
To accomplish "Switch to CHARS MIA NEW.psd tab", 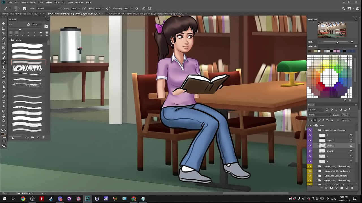I will click(x=21, y=14).
